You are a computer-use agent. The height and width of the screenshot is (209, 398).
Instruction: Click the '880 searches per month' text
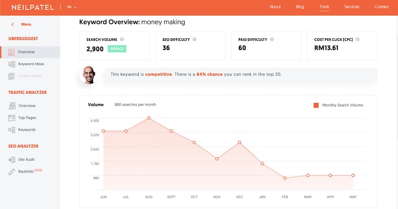(135, 104)
